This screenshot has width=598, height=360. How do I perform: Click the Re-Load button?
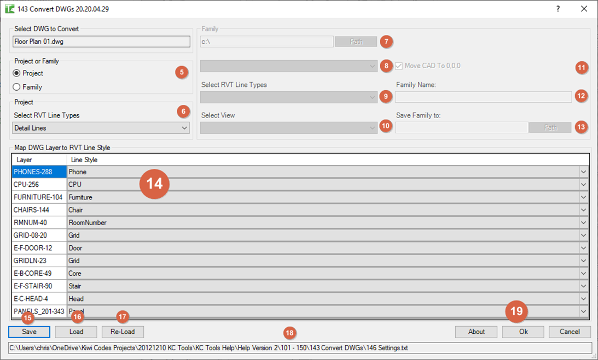(123, 332)
